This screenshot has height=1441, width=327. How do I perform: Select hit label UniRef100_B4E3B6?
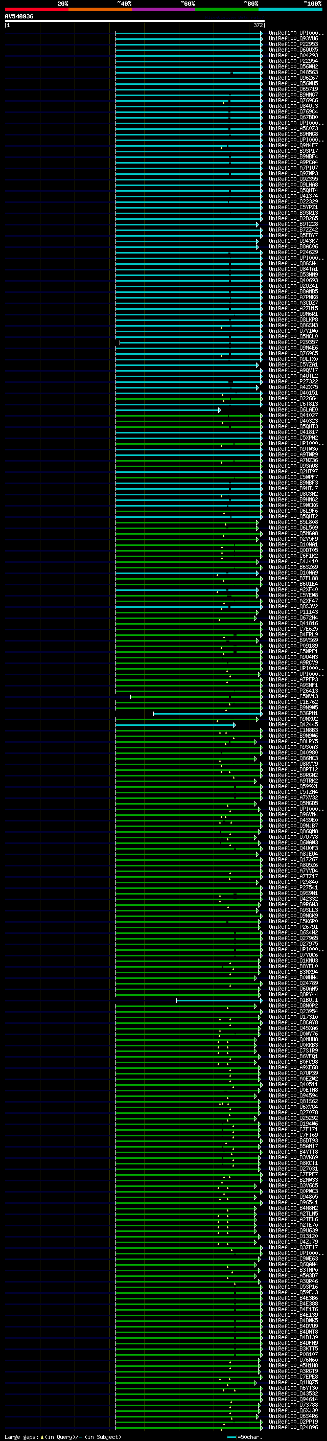click(293, 1298)
